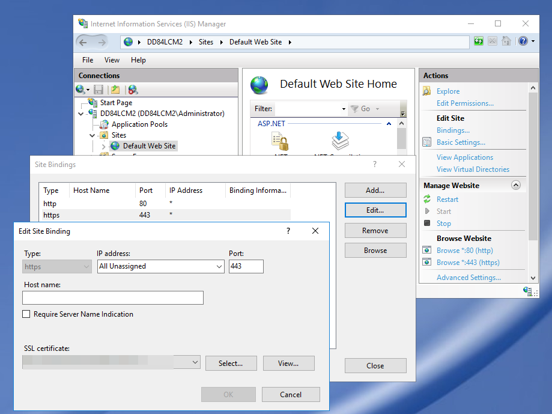The image size is (552, 414).
Task: Click the funnel Go filter icon
Action: pos(354,109)
